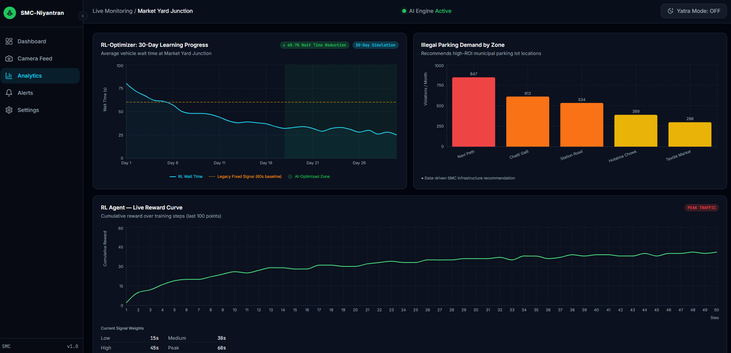The image size is (731, 353).
Task: Open the Settings gear icon
Action: pyautogui.click(x=9, y=110)
